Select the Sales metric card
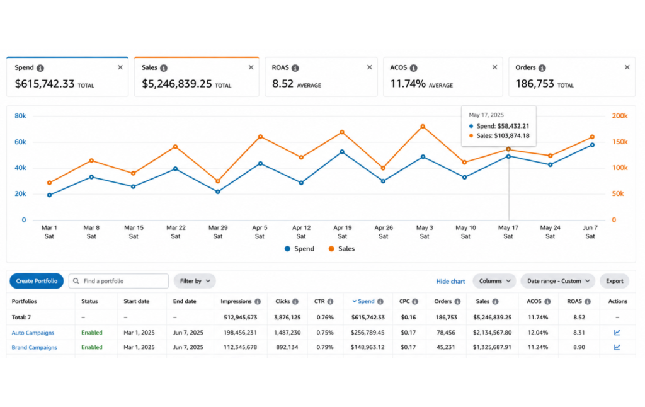 pyautogui.click(x=197, y=77)
